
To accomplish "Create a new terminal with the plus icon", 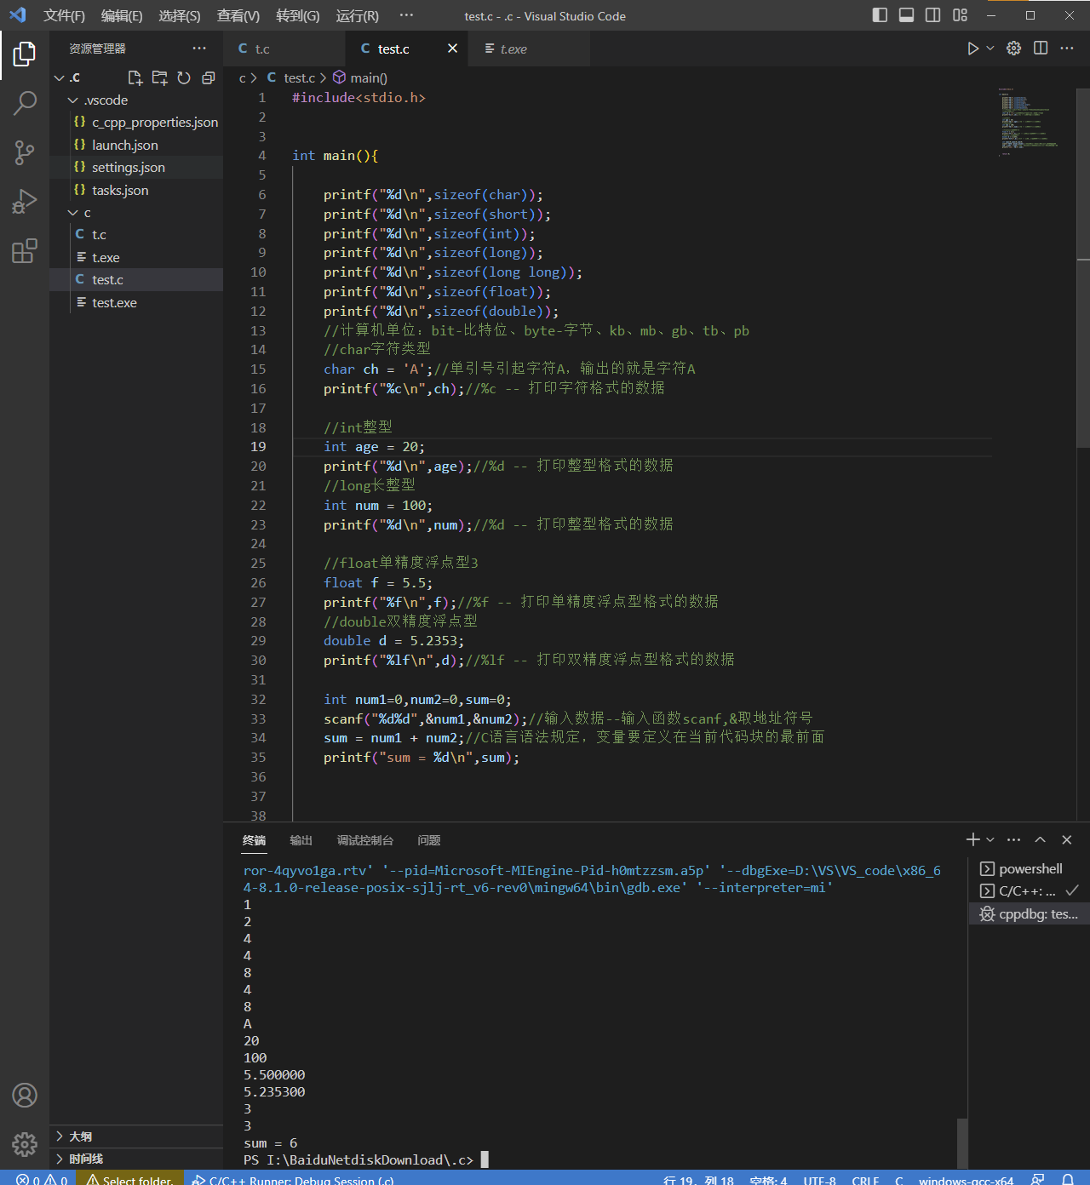I will [x=972, y=839].
